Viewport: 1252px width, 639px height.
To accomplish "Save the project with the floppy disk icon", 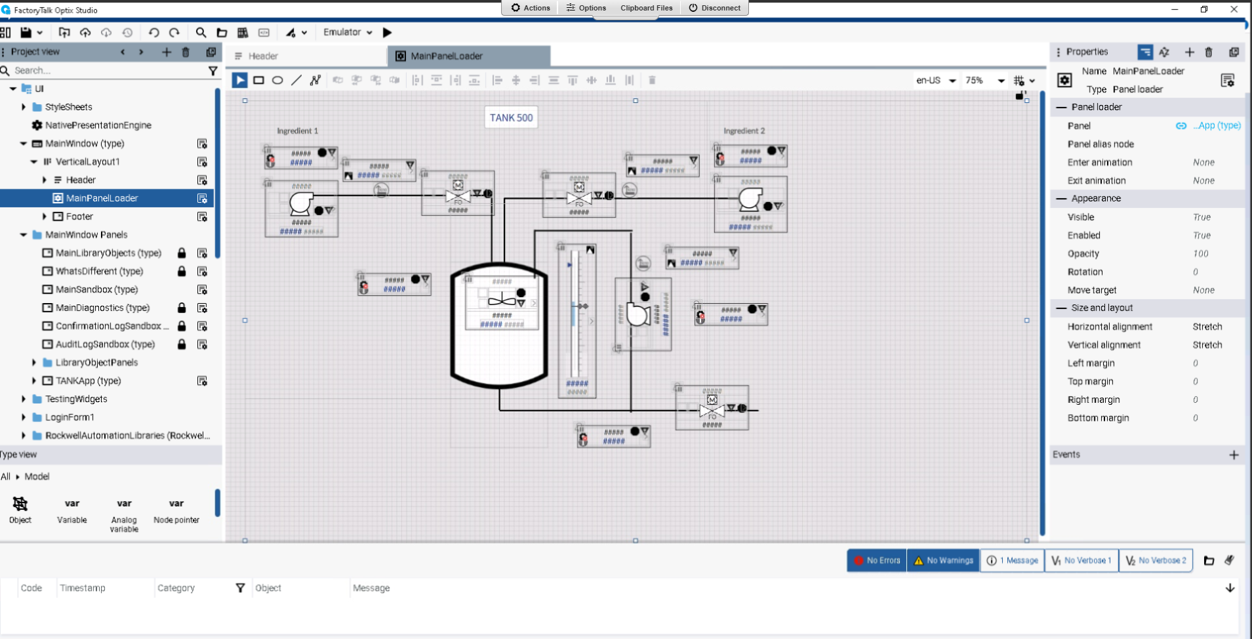I will point(26,32).
